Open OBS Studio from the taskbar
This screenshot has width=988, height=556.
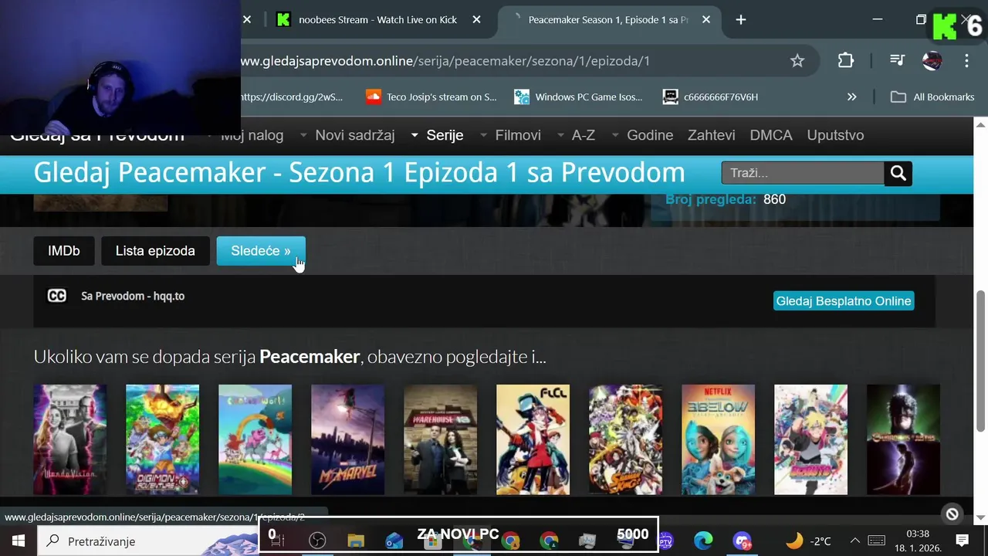coord(317,541)
